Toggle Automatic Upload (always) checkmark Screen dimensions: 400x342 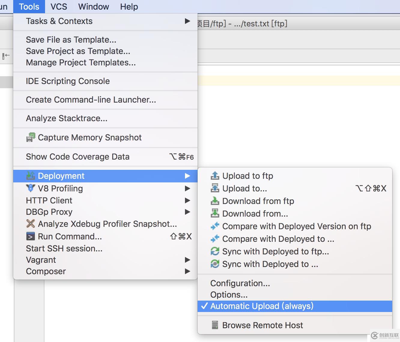tap(205, 306)
